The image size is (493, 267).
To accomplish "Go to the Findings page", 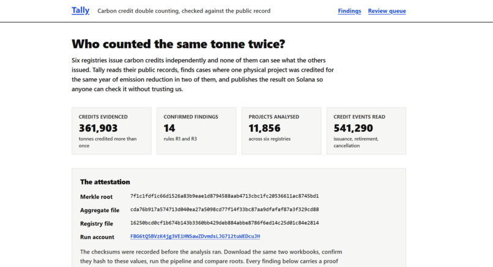I will point(349,11).
